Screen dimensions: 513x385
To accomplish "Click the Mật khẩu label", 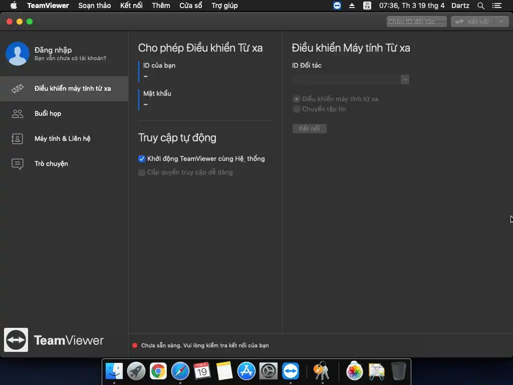I will pyautogui.click(x=157, y=94).
